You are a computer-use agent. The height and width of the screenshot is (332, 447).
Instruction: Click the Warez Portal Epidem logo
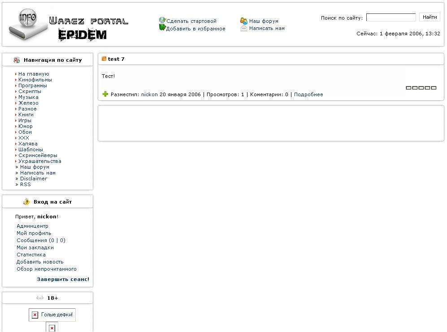coord(67,26)
